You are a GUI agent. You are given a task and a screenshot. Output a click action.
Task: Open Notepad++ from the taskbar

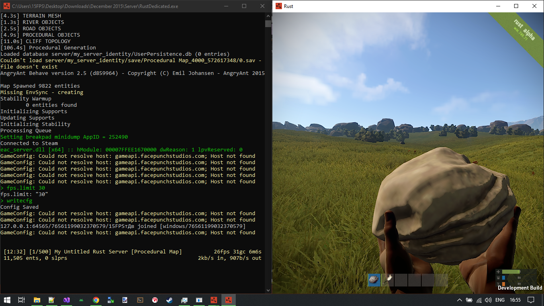[51, 300]
